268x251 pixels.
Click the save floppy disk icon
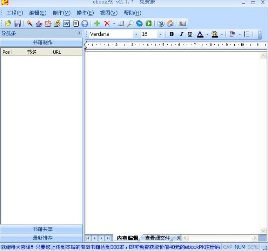18,23
